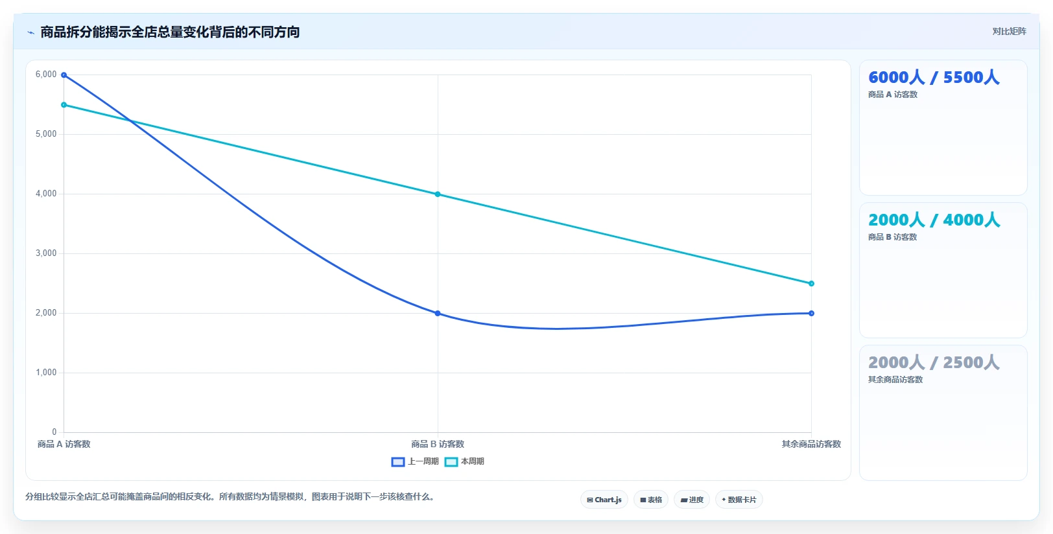Click the 商品 B 访客数 card label
Viewport: 1053px width, 534px height.
[x=893, y=237]
